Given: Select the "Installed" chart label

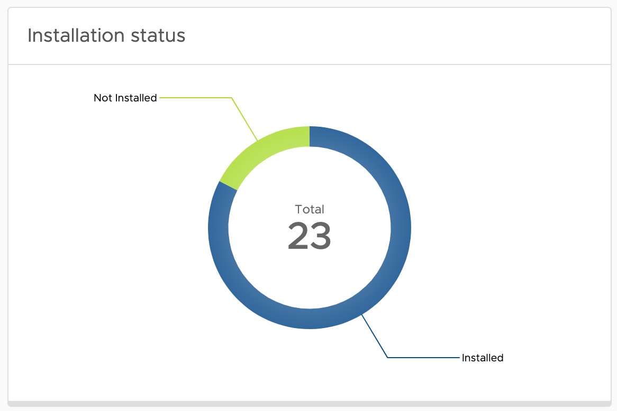Looking at the screenshot, I should pos(483,358).
